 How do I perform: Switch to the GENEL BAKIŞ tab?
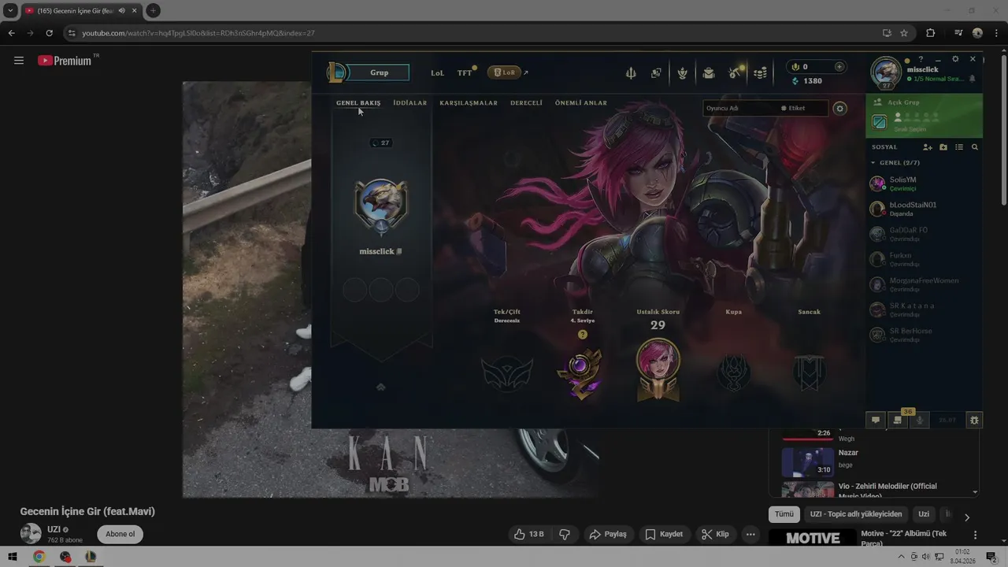pyautogui.click(x=358, y=103)
